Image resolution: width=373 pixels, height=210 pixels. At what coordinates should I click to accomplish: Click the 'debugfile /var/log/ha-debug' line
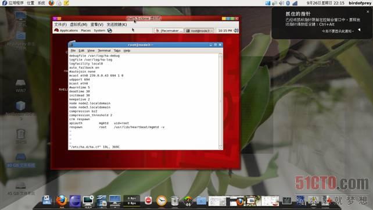tap(95, 56)
